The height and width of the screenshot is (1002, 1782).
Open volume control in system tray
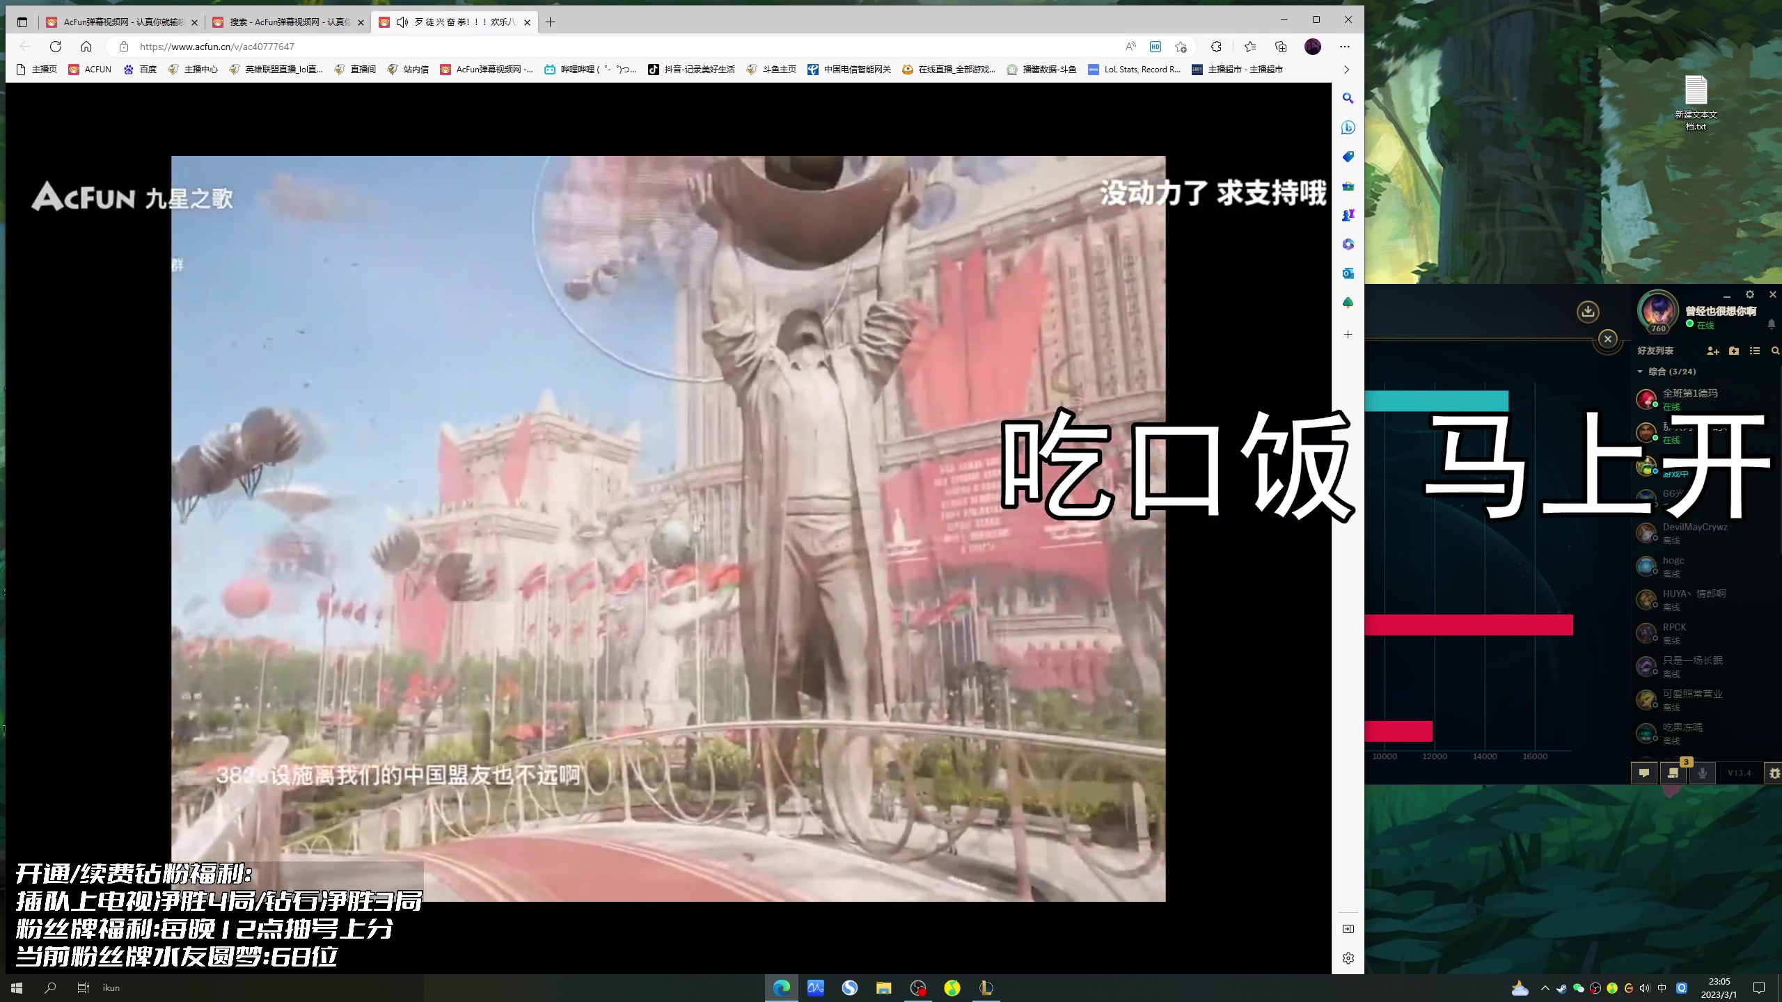[x=1644, y=988]
